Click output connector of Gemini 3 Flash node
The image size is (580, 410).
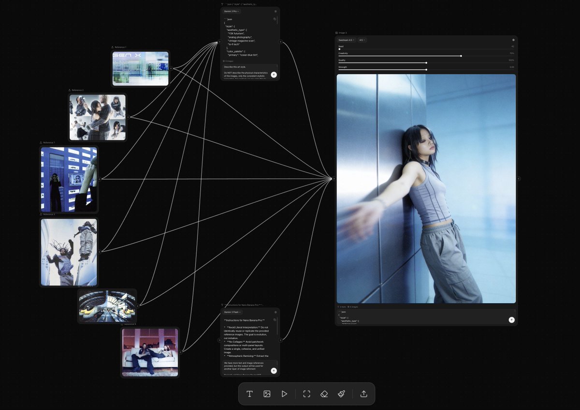(280, 340)
